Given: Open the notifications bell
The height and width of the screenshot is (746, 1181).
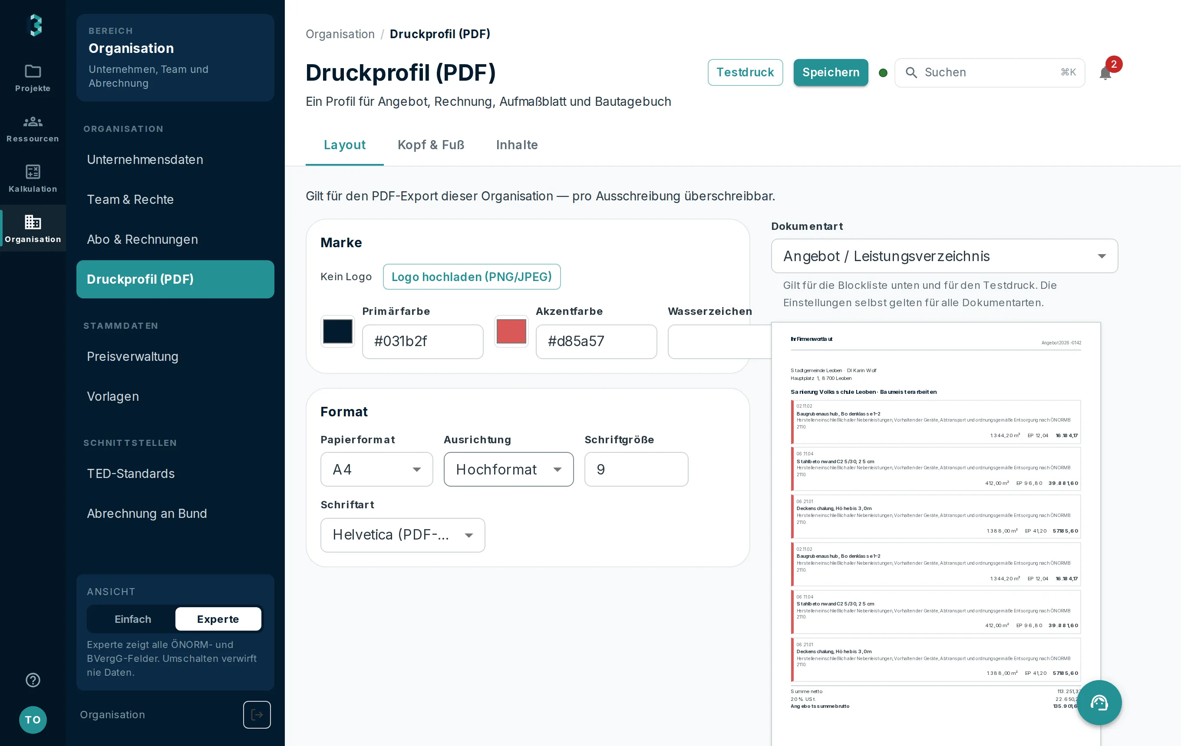Looking at the screenshot, I should click(1105, 73).
